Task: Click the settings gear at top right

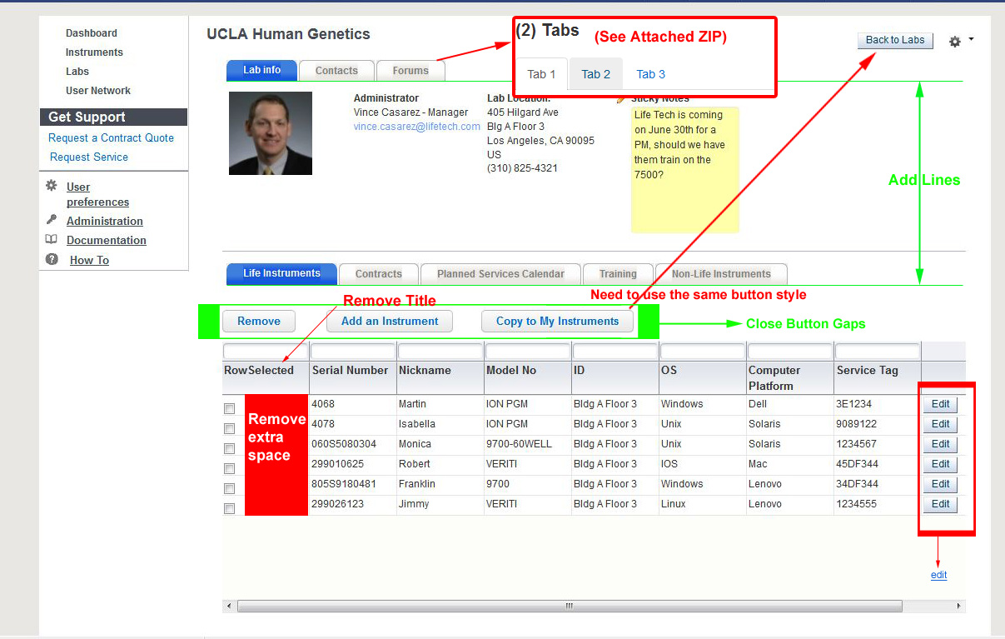Action: coord(954,40)
